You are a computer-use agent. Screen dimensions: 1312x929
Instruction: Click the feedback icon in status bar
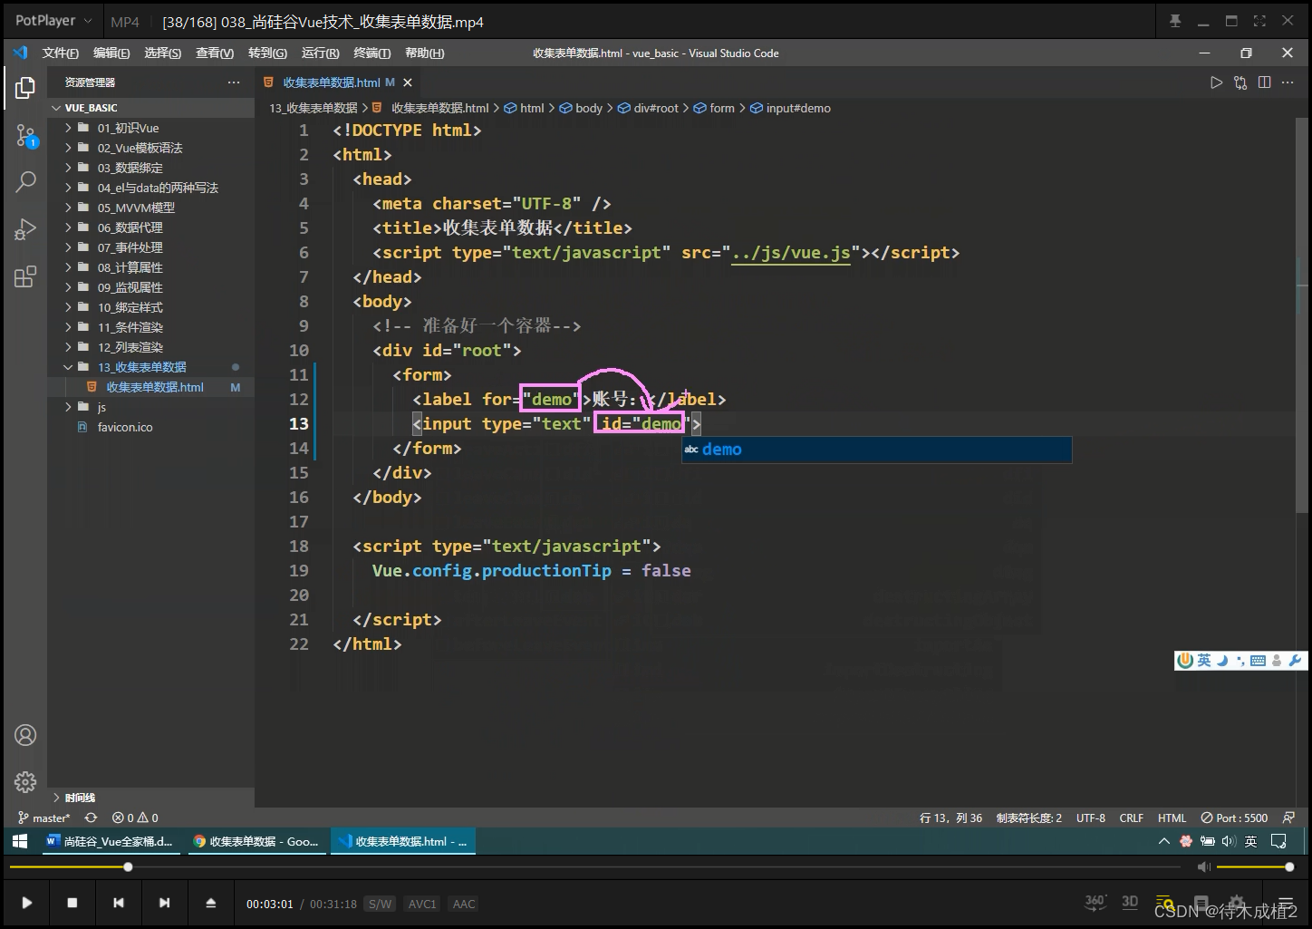tap(1288, 818)
